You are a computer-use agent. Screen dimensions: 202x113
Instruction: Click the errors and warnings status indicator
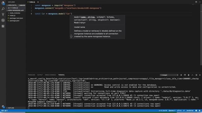pyautogui.click(x=4, y=110)
